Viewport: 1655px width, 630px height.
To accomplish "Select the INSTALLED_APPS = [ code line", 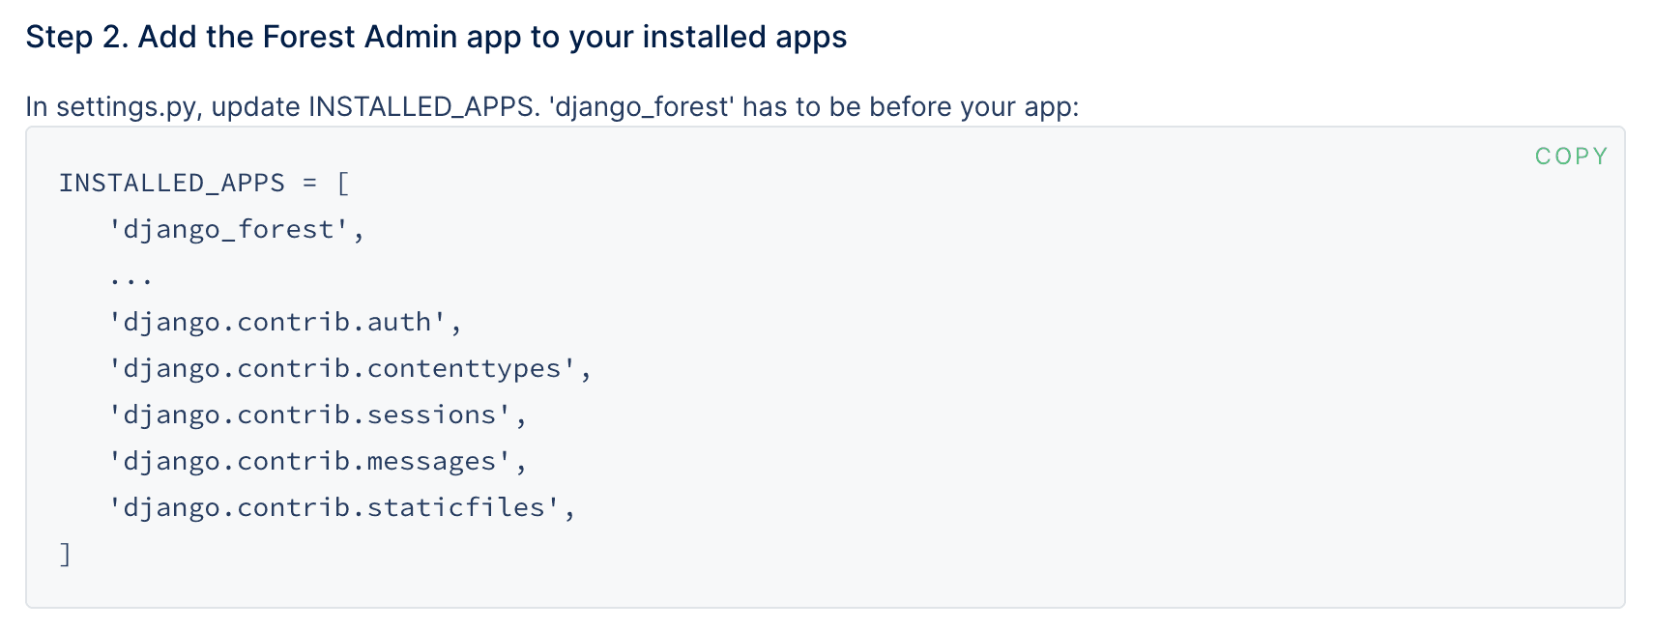I will click(204, 183).
